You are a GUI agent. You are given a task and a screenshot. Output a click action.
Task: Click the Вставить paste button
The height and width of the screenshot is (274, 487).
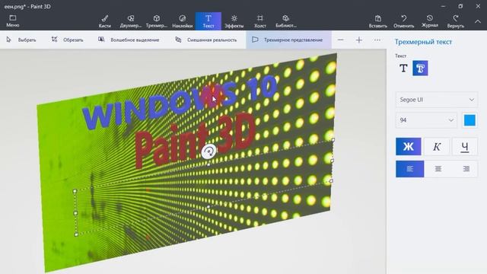(x=378, y=21)
